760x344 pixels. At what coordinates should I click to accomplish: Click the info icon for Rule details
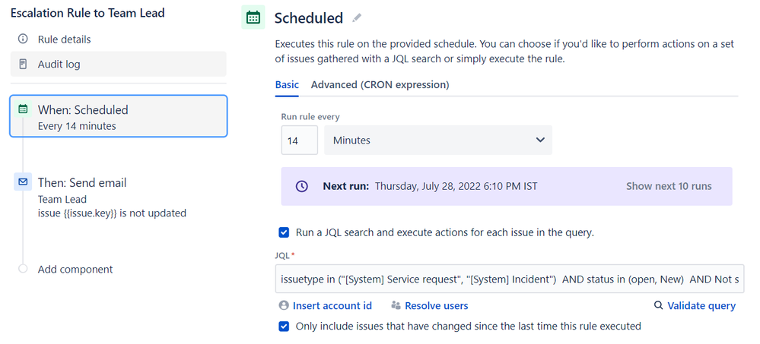[x=23, y=39]
